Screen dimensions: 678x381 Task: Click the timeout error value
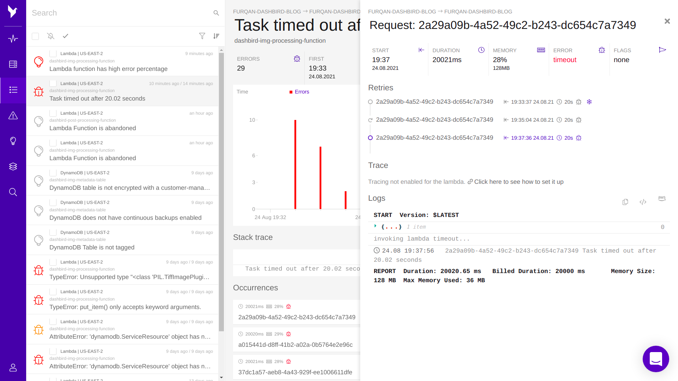pos(565,60)
